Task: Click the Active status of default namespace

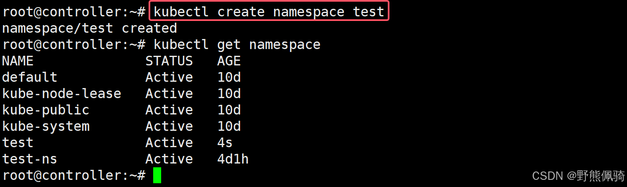Action: 169,77
